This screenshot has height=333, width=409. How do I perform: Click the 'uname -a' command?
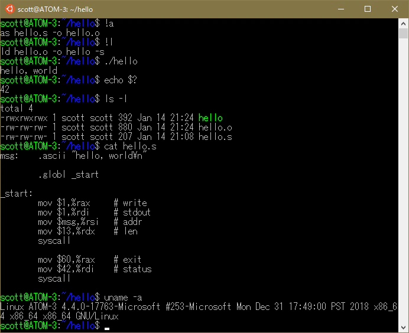point(123,298)
